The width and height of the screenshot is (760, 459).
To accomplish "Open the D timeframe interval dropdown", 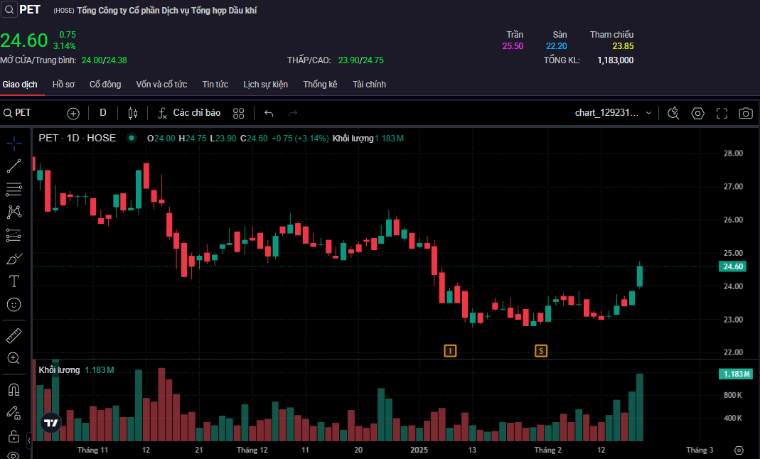I will tap(103, 113).
